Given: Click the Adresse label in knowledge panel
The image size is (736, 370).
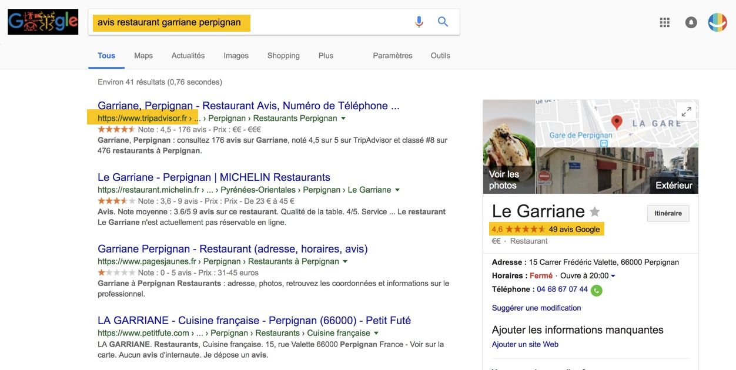Looking at the screenshot, I should 508,263.
